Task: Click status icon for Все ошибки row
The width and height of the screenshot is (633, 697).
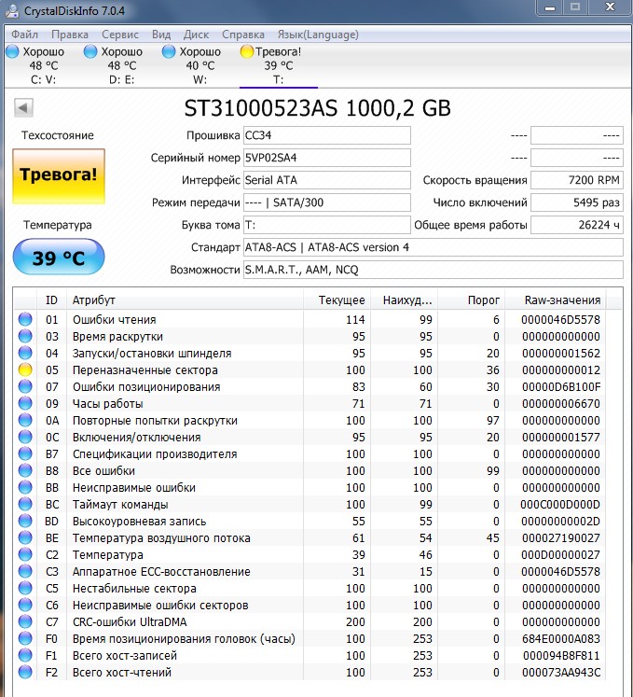Action: coord(25,471)
